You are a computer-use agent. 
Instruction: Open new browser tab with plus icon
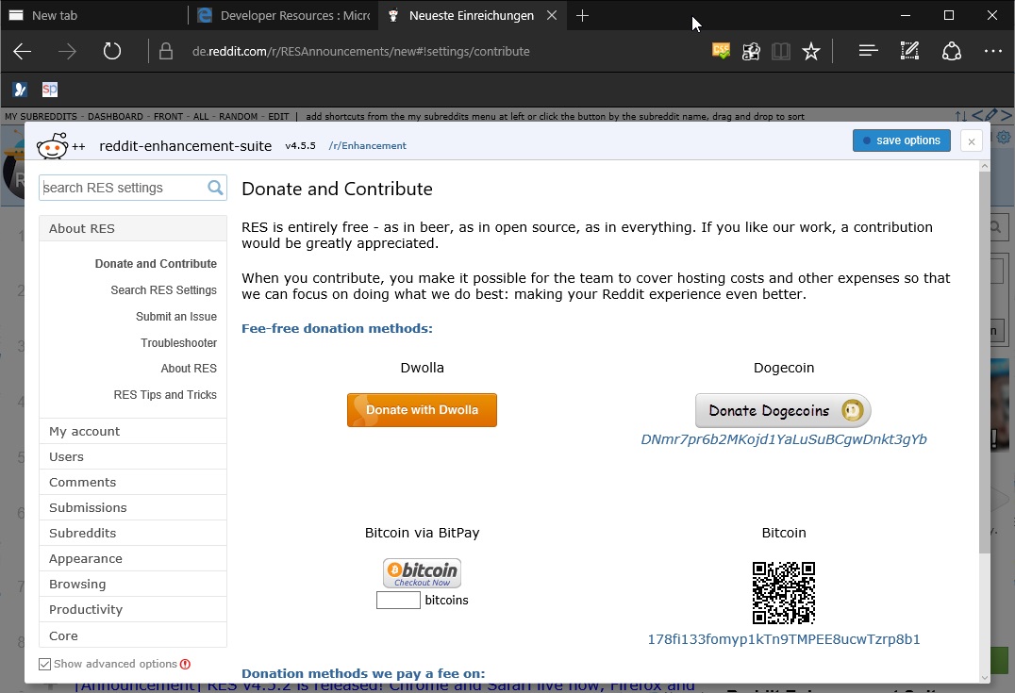(582, 15)
